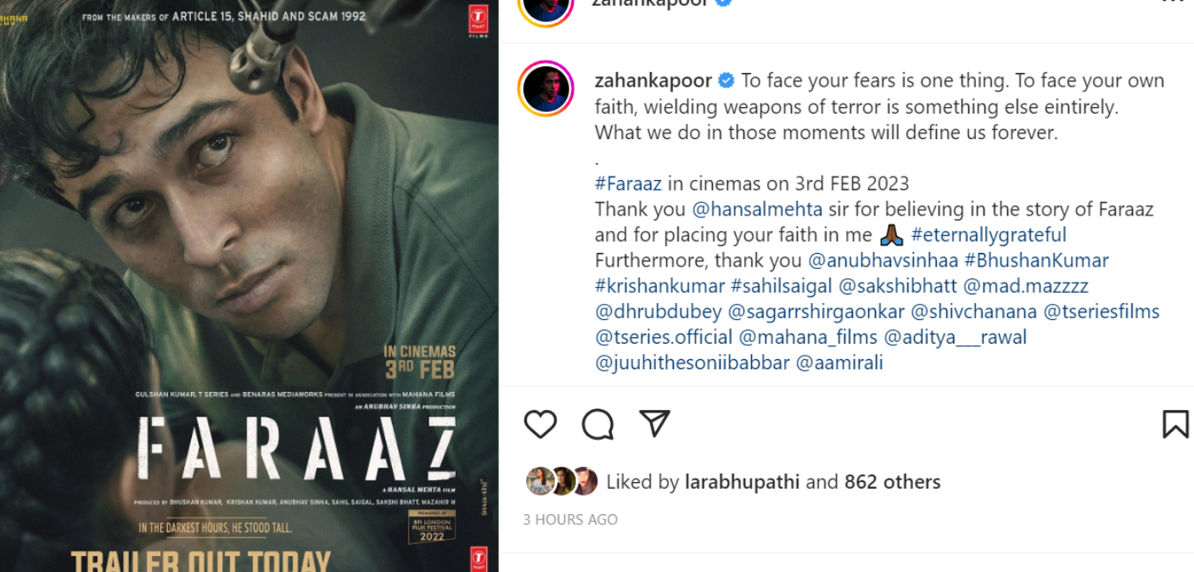Open #BhushanKumar hashtag
This screenshot has height=572, width=1194.
[x=1036, y=260]
